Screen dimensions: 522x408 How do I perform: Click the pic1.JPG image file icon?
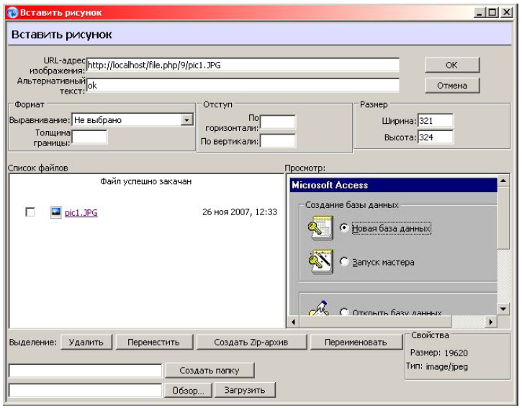click(x=56, y=212)
